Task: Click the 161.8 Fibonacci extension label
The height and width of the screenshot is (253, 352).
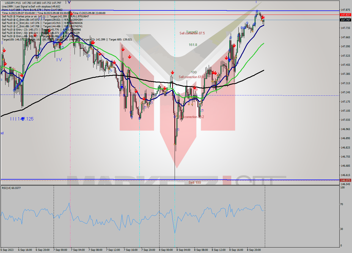Action: [193, 45]
